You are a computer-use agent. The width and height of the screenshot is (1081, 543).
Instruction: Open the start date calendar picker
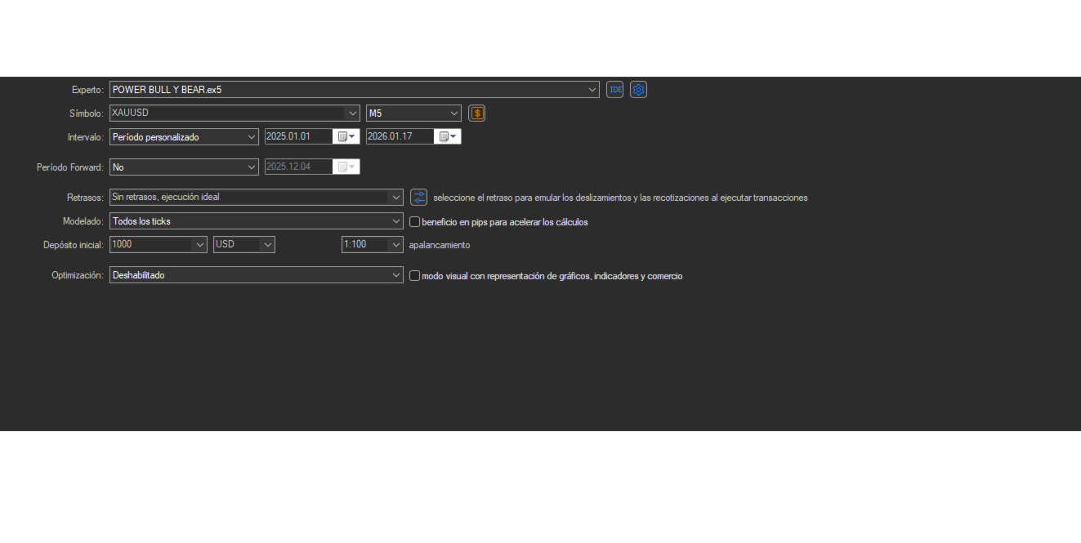(x=346, y=137)
